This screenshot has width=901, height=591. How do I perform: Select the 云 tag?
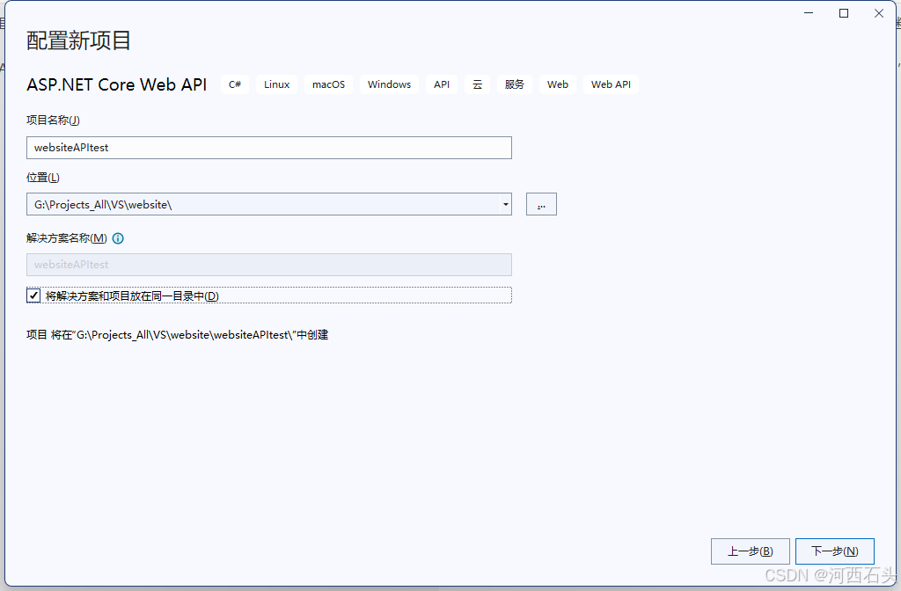click(477, 84)
